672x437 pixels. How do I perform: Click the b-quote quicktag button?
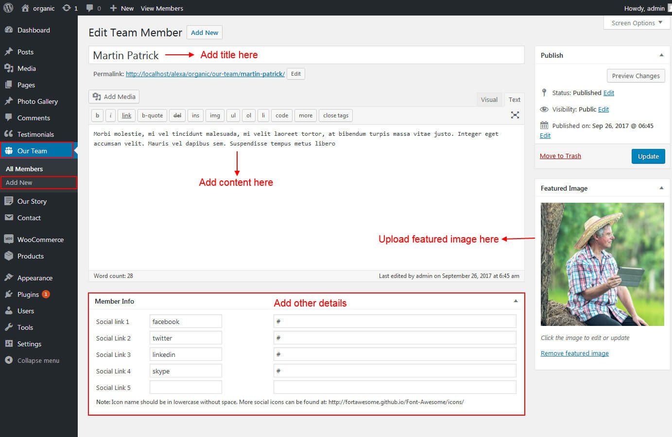[x=152, y=115]
